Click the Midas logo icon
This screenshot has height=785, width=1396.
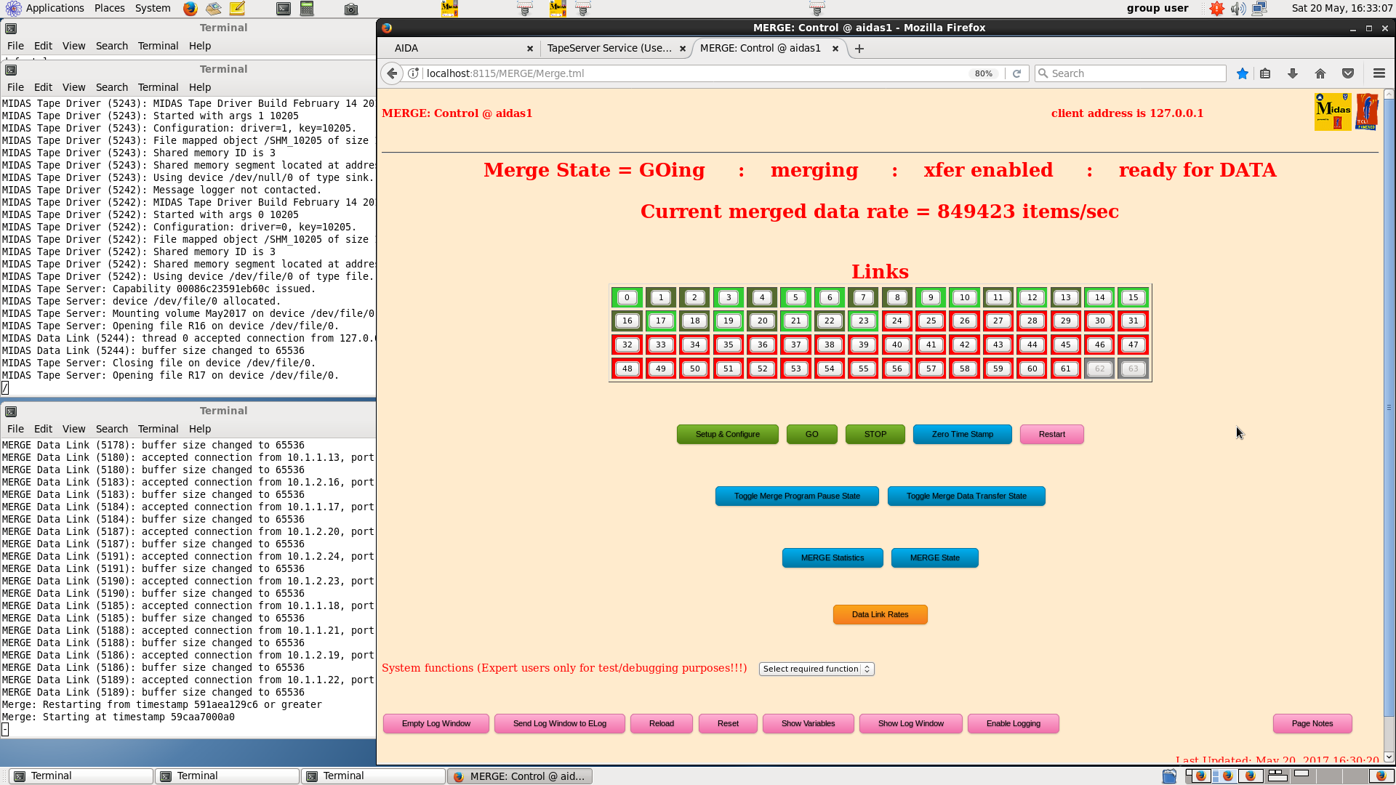click(1332, 112)
